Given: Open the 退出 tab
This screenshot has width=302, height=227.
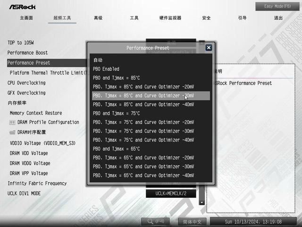Looking at the screenshot, I should [278, 18].
